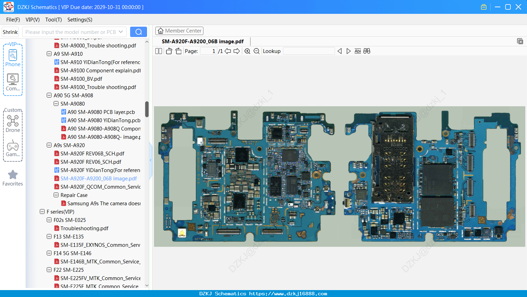Select SM-A920F-A9200_06B image.pdf tab
This screenshot has width=527, height=297.
203,42
